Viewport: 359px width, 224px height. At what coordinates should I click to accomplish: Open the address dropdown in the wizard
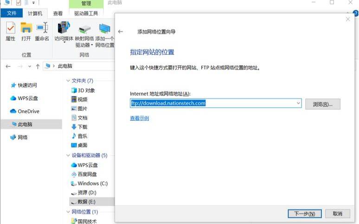[x=298, y=103]
